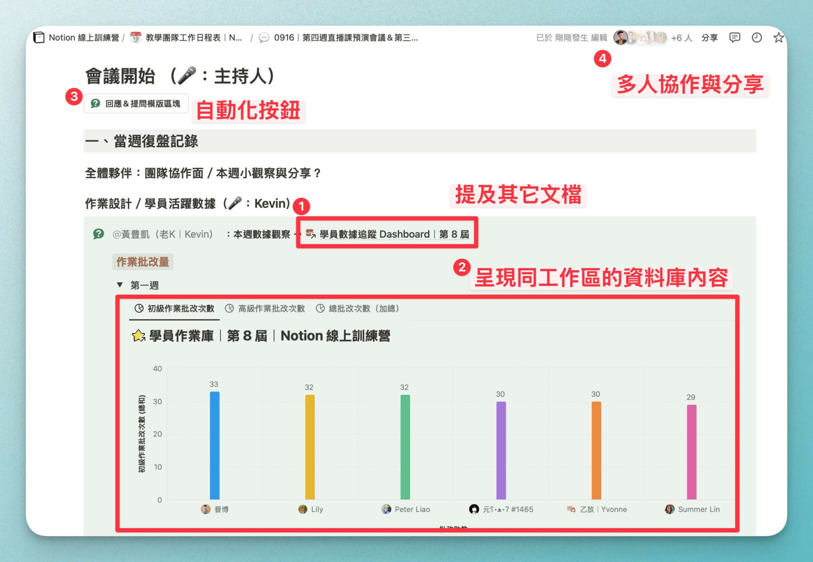Collapse the 第一週 toggle triangle
Screen dimensions: 813x562
click(120, 285)
